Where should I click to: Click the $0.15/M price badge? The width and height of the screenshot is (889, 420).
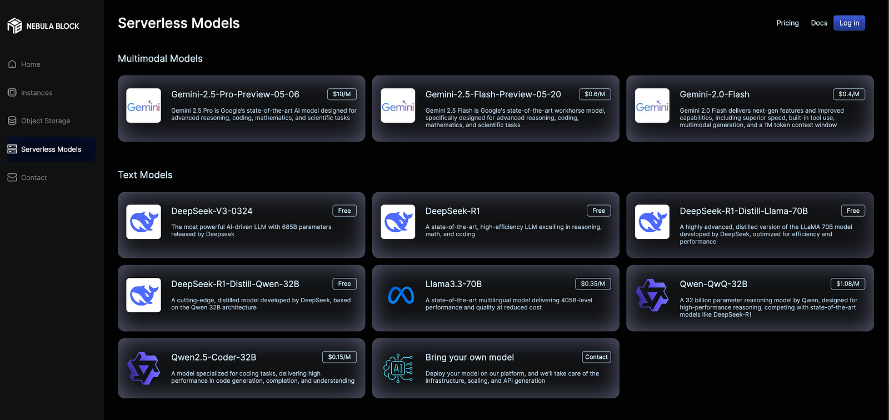(339, 357)
